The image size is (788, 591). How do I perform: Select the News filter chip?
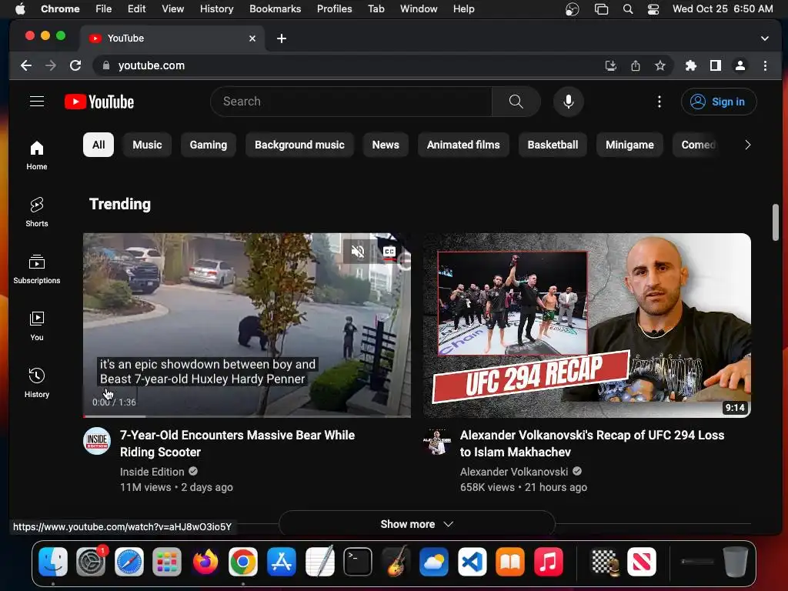(386, 145)
